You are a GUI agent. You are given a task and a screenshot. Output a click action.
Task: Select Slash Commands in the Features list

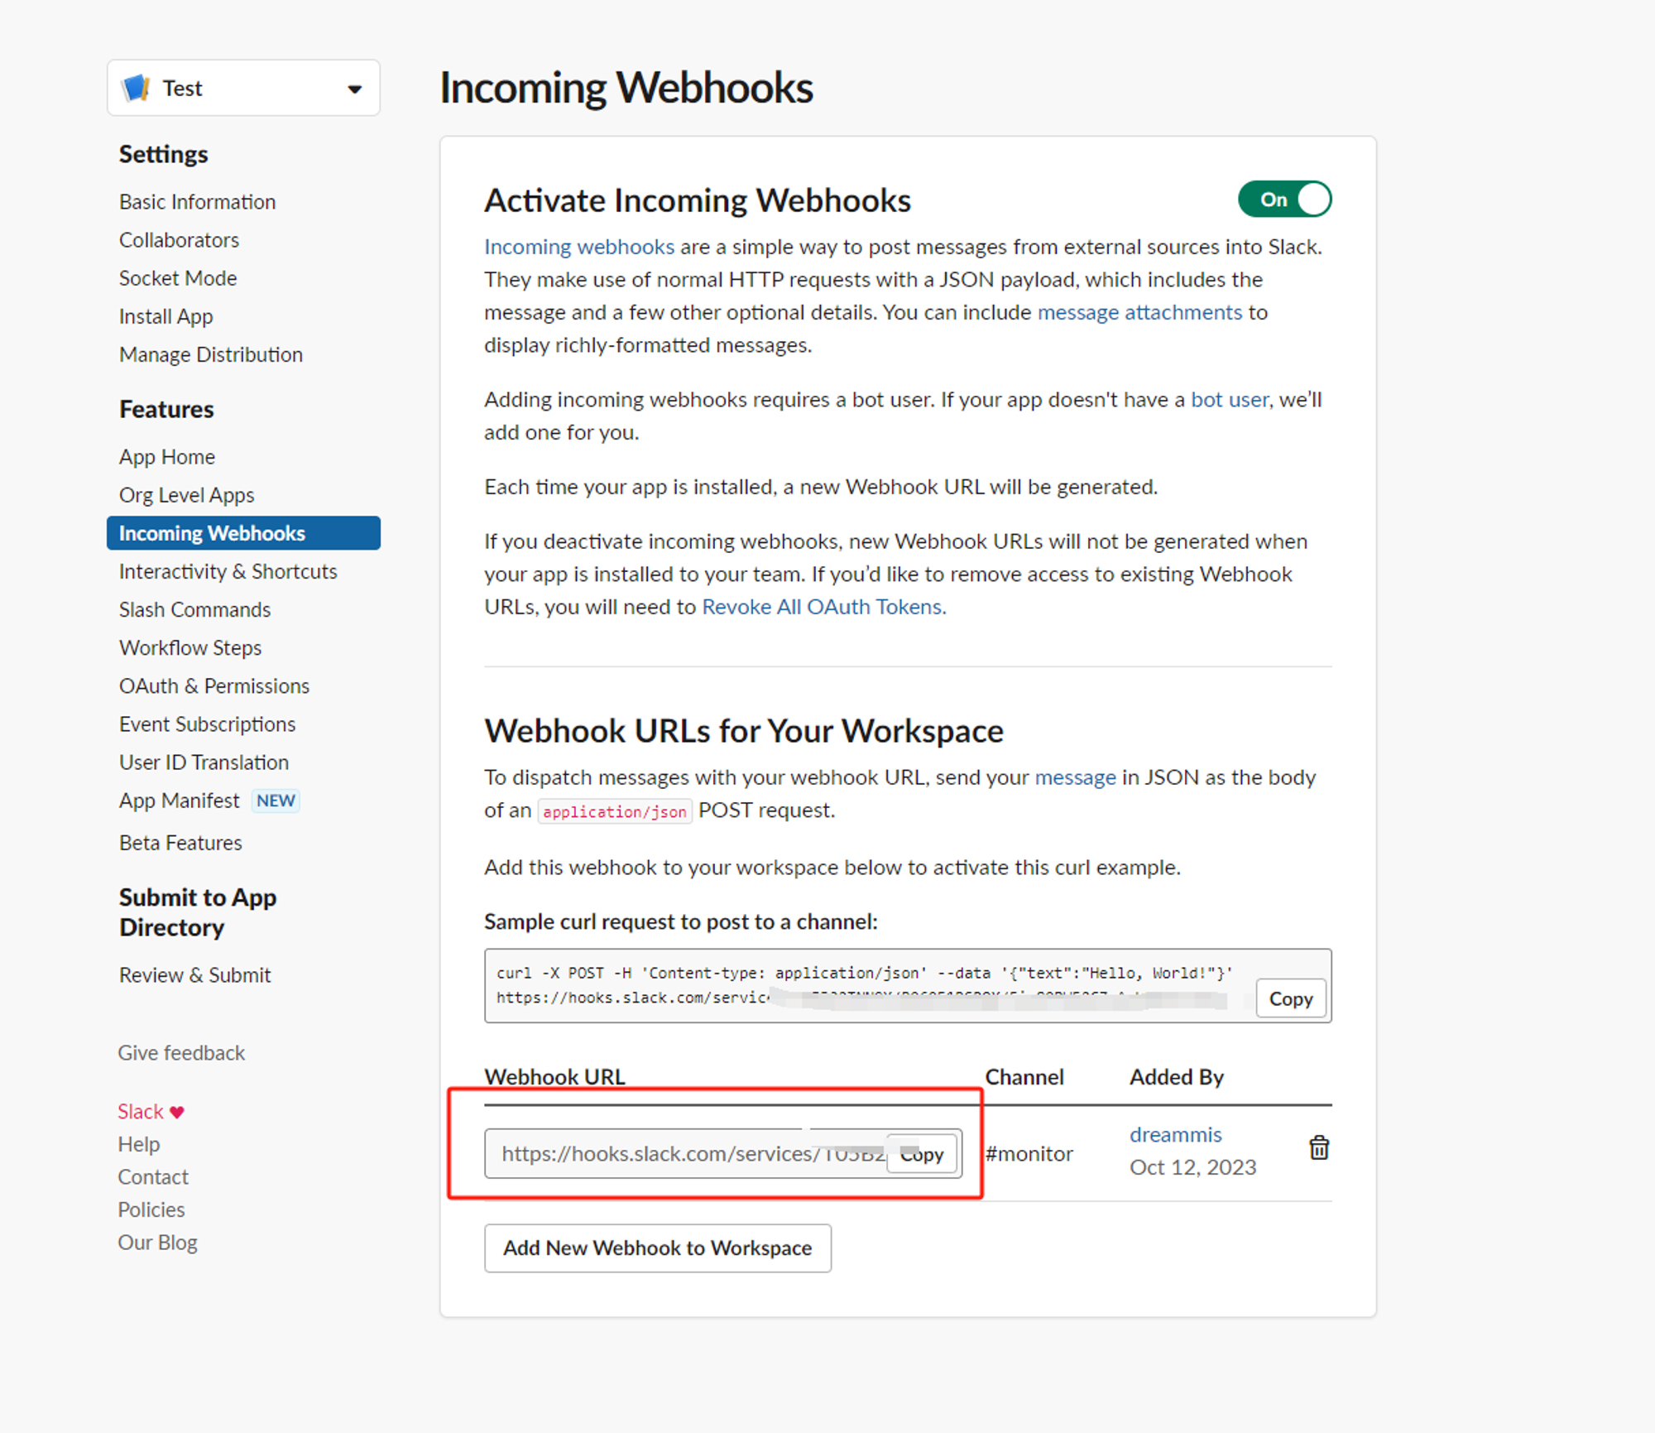(x=194, y=609)
